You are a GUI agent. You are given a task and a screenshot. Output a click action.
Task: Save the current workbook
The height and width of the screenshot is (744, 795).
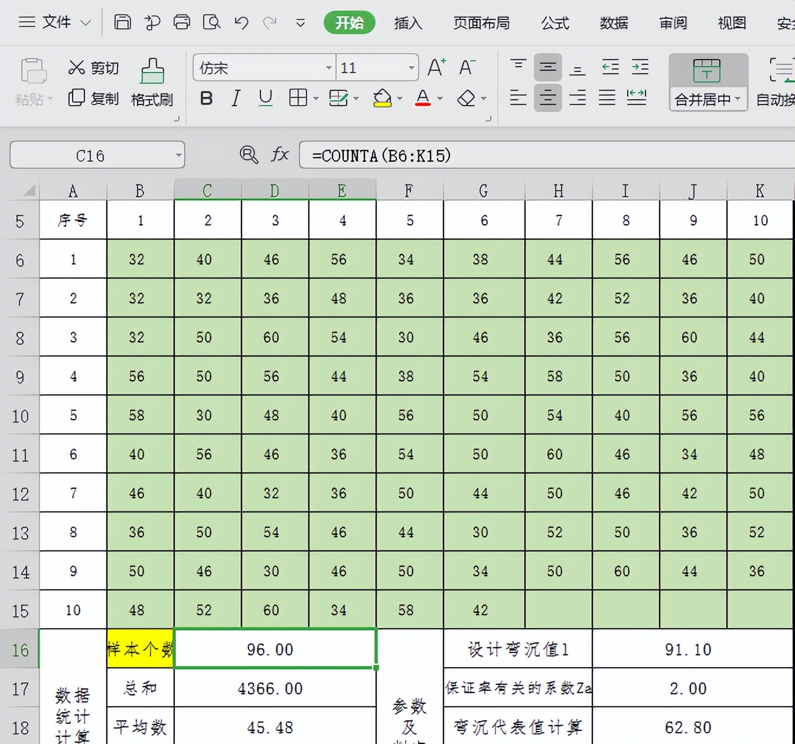(x=122, y=22)
